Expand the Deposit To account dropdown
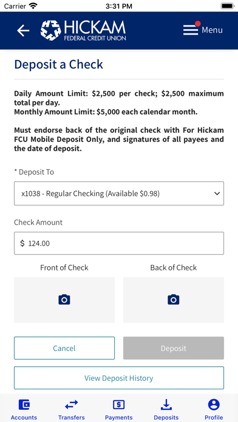Viewport: 238px width, 422px height. pos(119,193)
